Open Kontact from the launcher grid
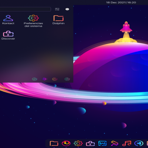 [8, 20]
